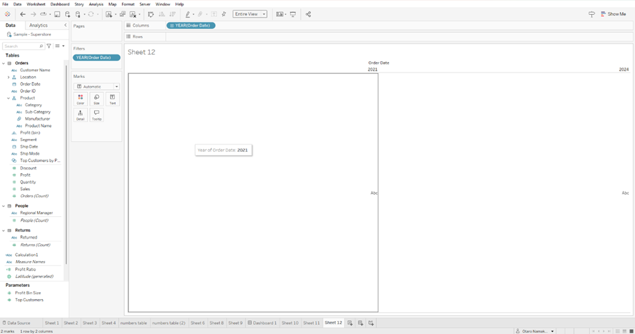
Task: Swap rows and columns icon
Action: [151, 14]
